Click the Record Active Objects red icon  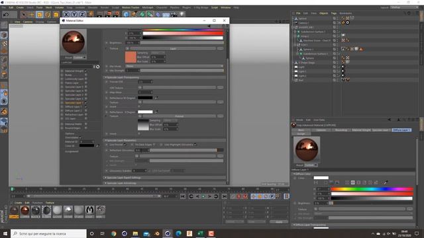238,196
